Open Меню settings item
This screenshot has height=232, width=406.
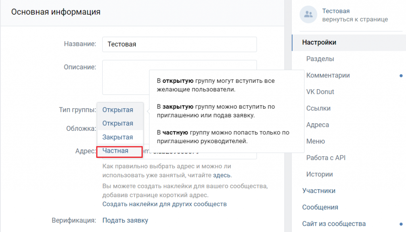(x=315, y=141)
